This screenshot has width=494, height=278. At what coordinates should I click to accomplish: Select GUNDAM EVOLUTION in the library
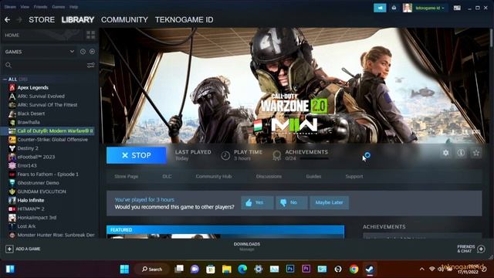(42, 192)
